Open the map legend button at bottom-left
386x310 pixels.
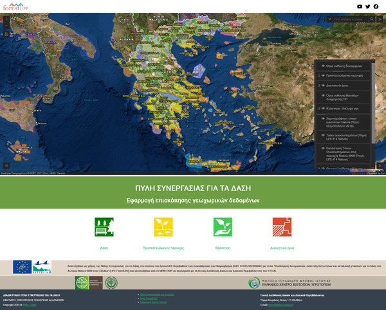coord(6,166)
